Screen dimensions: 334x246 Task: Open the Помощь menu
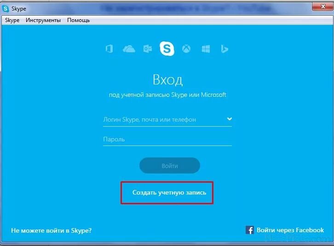78,20
